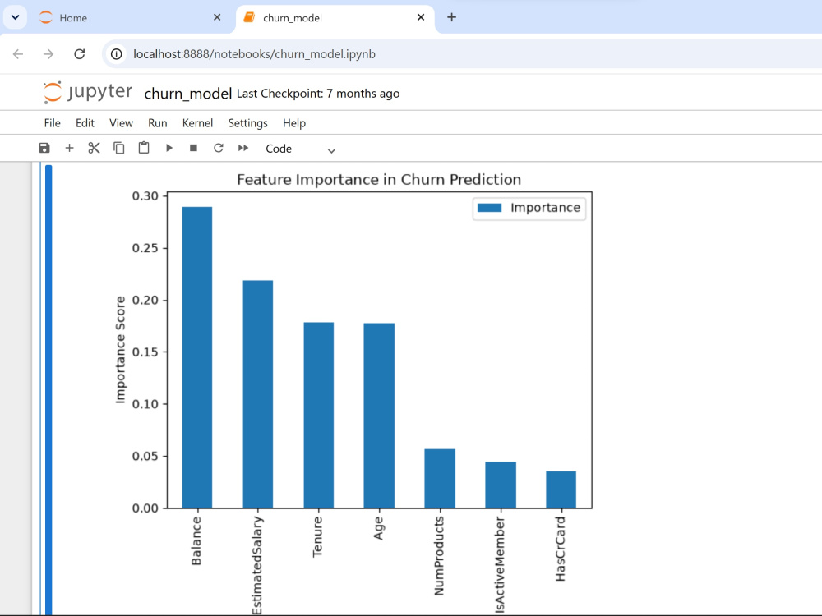Click the HasCrCard x-axis label
The height and width of the screenshot is (616, 822).
coord(561,549)
